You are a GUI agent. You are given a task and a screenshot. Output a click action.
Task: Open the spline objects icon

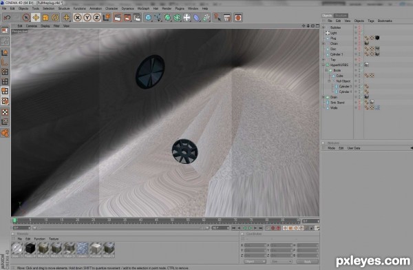(158, 18)
